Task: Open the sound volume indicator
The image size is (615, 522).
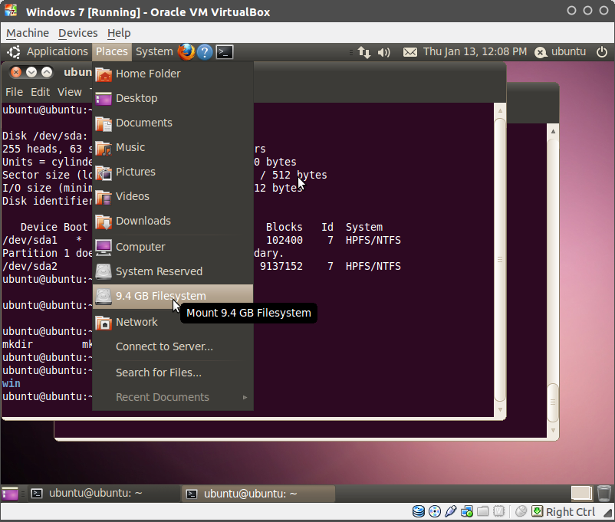Action: point(383,52)
